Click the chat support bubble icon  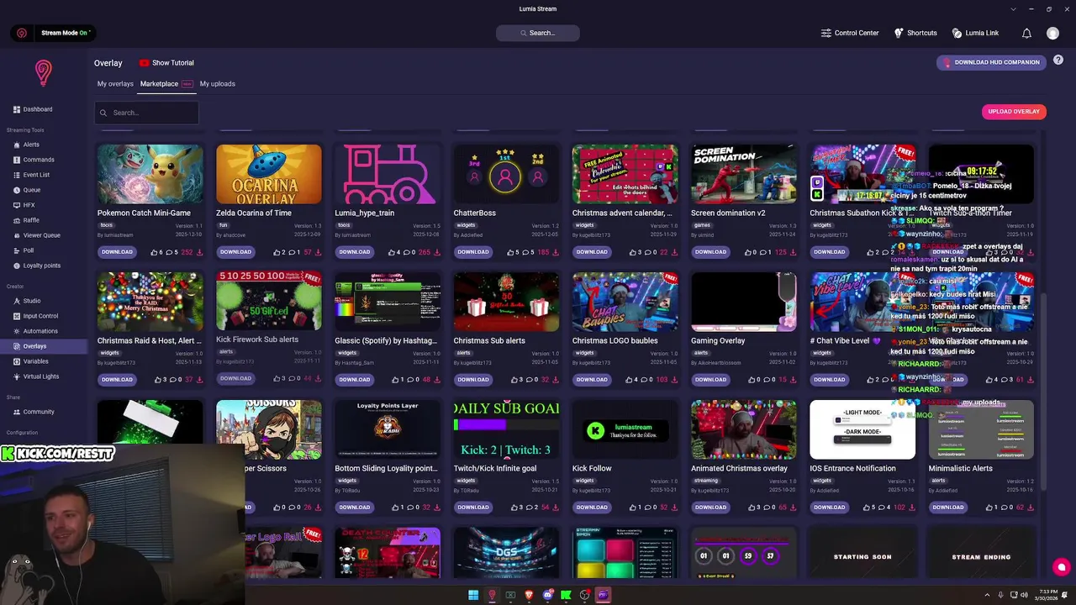tap(1061, 566)
